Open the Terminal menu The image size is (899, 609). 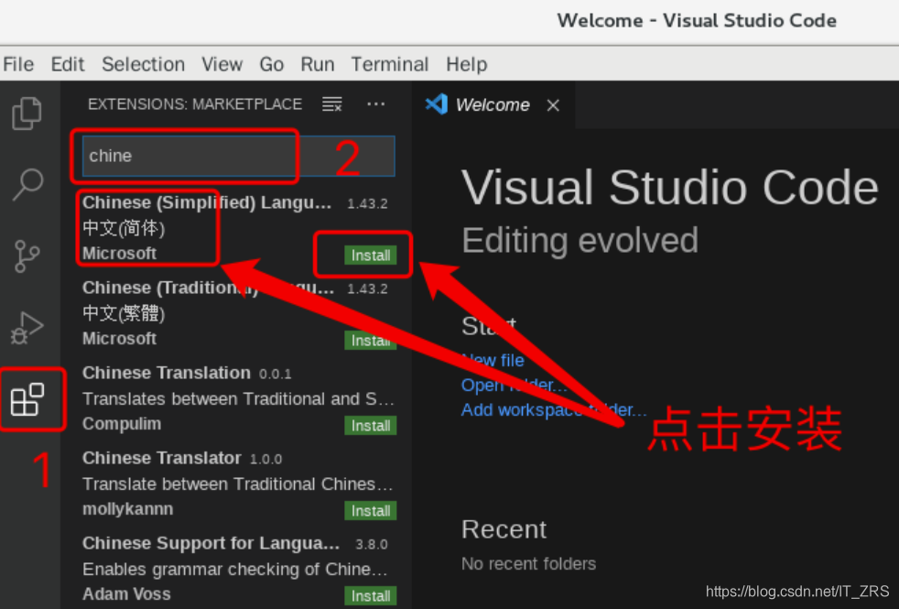[x=390, y=64]
